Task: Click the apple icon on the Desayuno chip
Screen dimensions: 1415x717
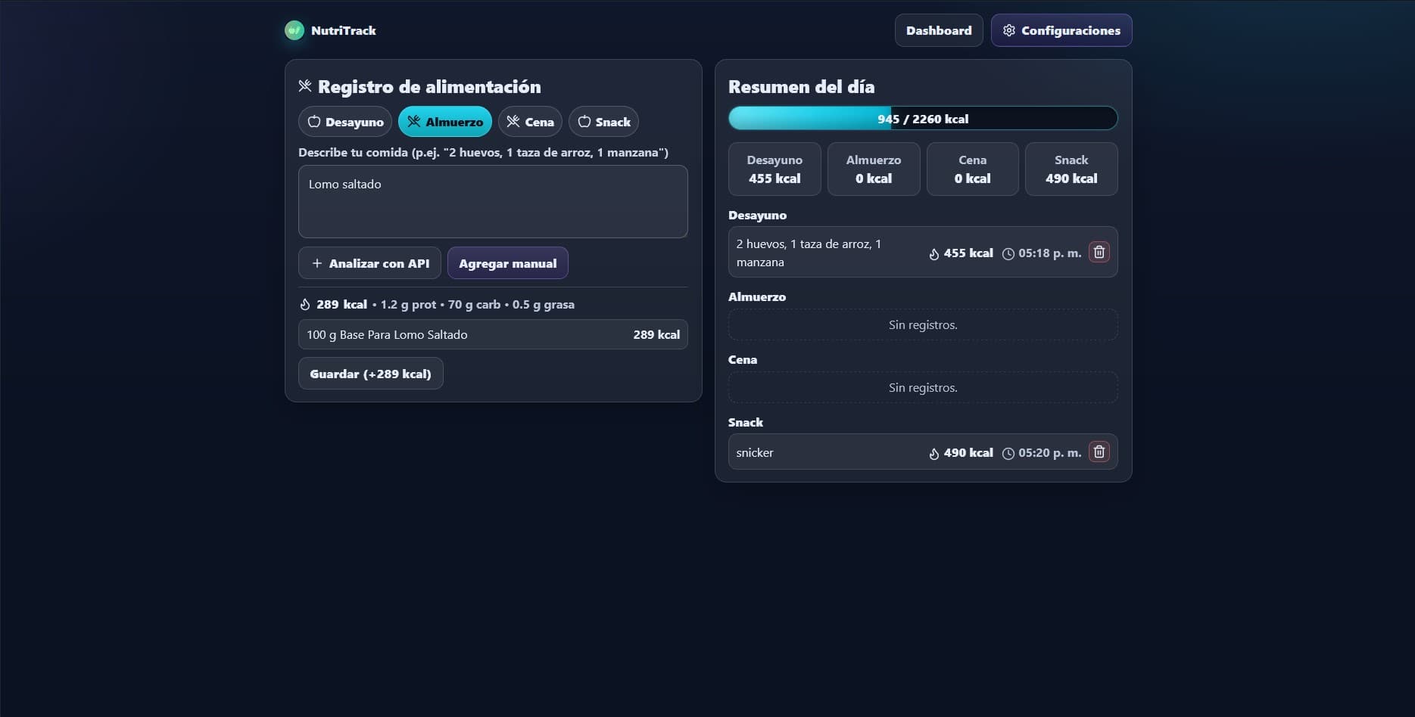Action: point(313,121)
